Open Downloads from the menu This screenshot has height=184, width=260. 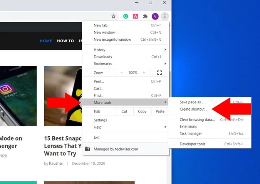pos(126,57)
